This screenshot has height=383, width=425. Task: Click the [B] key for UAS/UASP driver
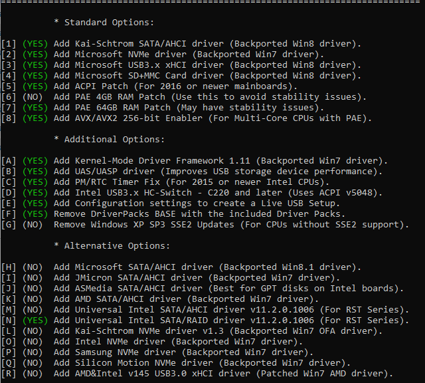click(9, 172)
